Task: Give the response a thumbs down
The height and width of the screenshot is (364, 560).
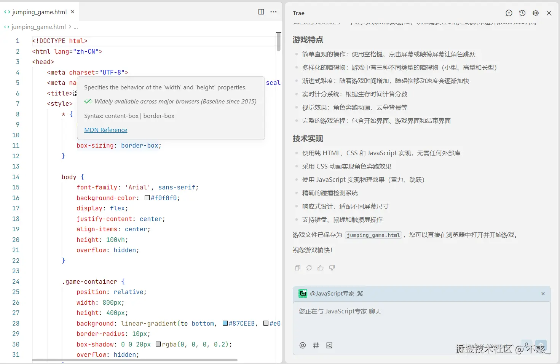Action: [x=332, y=268]
